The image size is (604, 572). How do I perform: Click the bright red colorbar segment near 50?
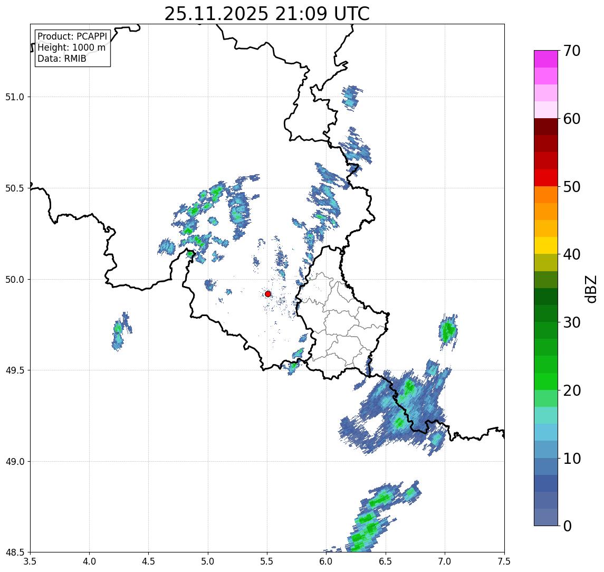tap(546, 178)
